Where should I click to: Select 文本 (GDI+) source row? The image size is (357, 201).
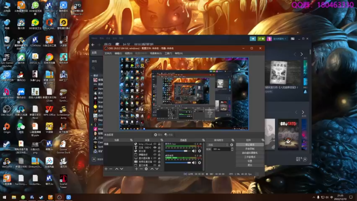(147, 147)
